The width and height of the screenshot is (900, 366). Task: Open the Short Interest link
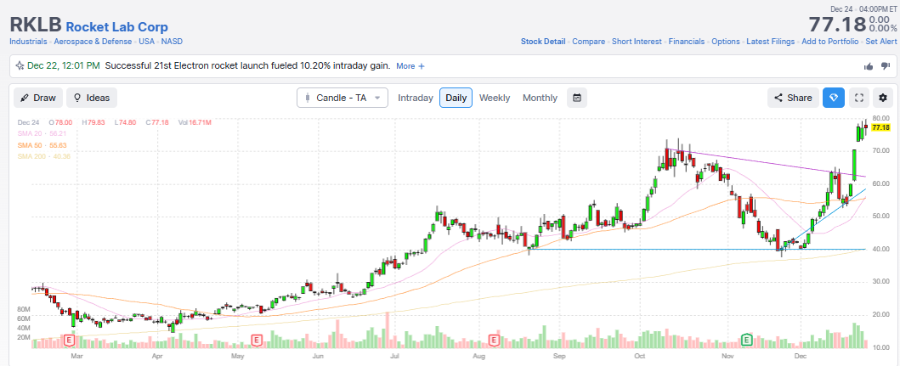pyautogui.click(x=637, y=42)
